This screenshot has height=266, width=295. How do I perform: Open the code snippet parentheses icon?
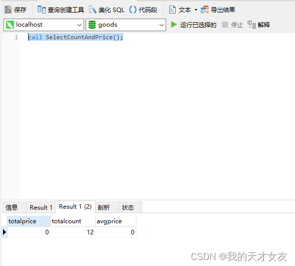click(x=133, y=10)
